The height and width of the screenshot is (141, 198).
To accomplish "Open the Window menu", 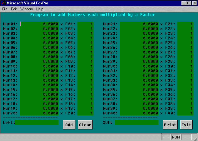I will pos(26,9).
